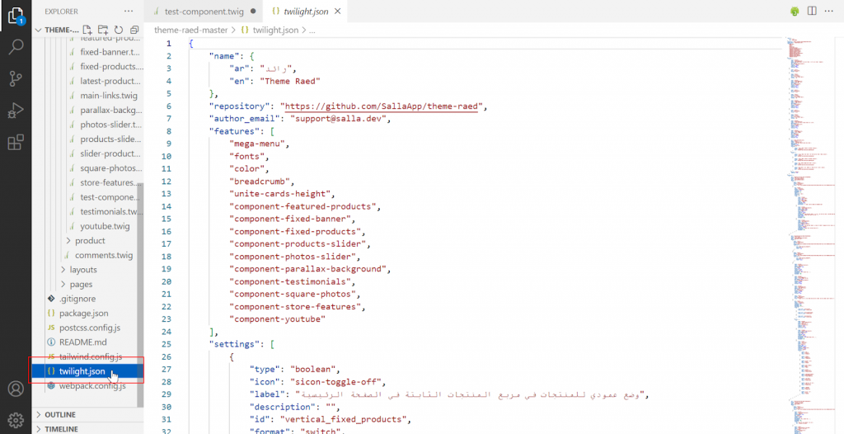844x434 pixels.
Task: Open slider-products twig file
Action: pos(110,153)
